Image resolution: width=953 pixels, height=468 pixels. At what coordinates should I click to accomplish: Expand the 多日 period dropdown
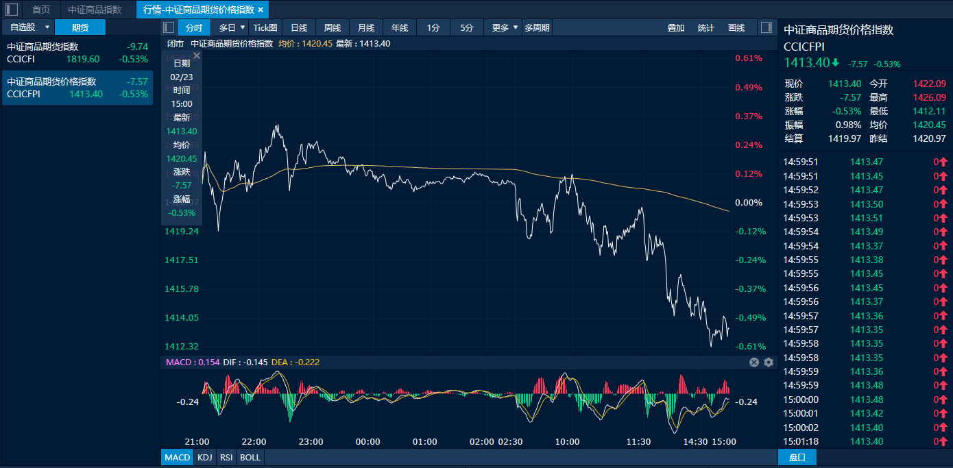(x=232, y=27)
